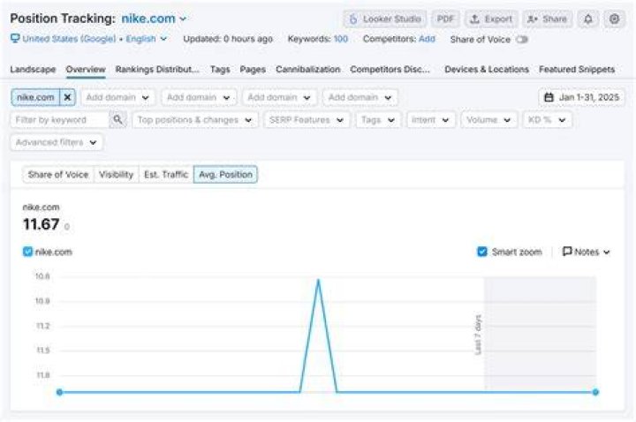The image size is (636, 422).
Task: Click the keyword search magnifier icon
Action: 117,119
